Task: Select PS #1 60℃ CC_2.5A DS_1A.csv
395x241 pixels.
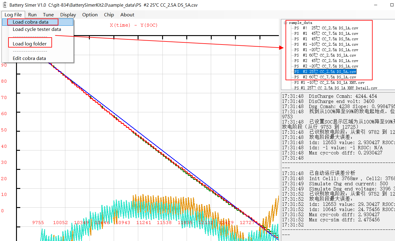Action: click(x=325, y=55)
